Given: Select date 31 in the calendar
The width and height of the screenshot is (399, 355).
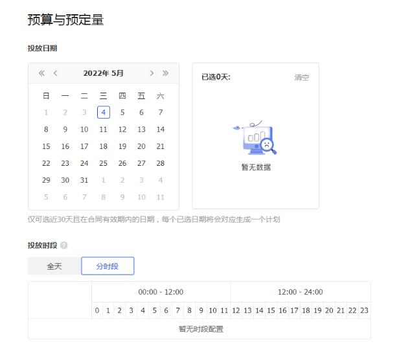Looking at the screenshot, I should (84, 180).
